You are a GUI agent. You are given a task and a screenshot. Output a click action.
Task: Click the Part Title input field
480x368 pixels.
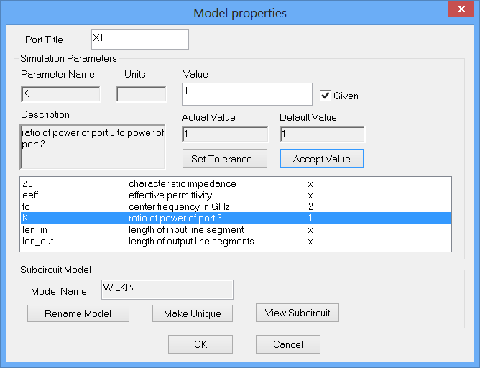pos(139,39)
